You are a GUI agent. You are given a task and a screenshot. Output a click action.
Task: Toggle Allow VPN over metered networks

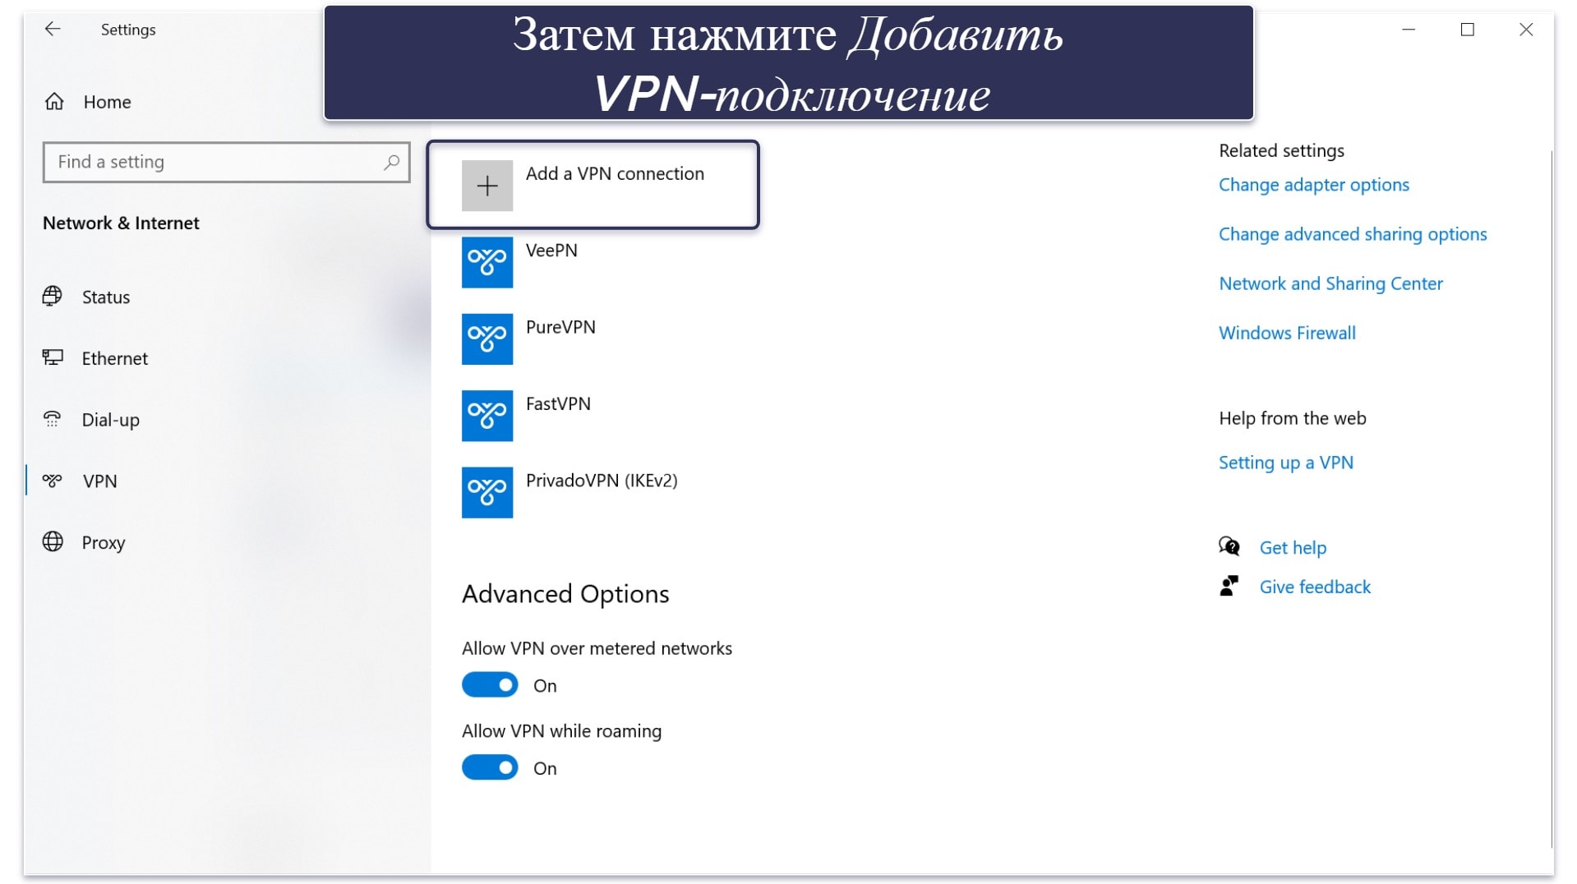click(490, 684)
